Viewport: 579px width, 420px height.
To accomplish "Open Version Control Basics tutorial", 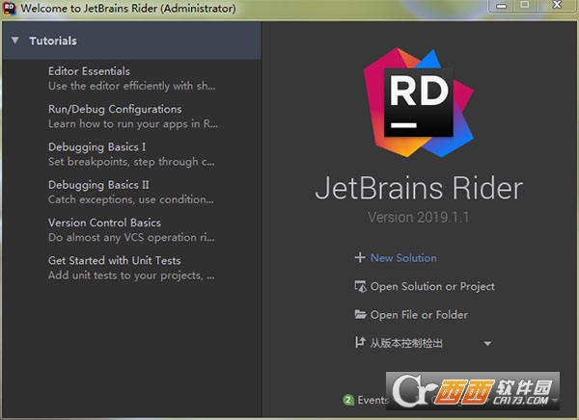I will coord(104,223).
